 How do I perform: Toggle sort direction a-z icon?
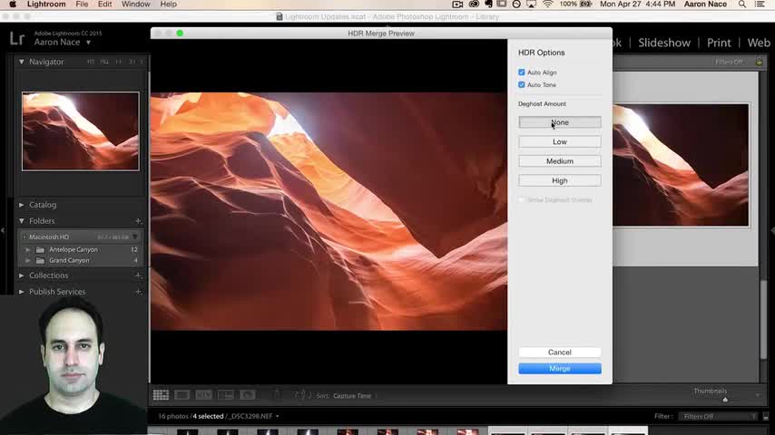[302, 395]
